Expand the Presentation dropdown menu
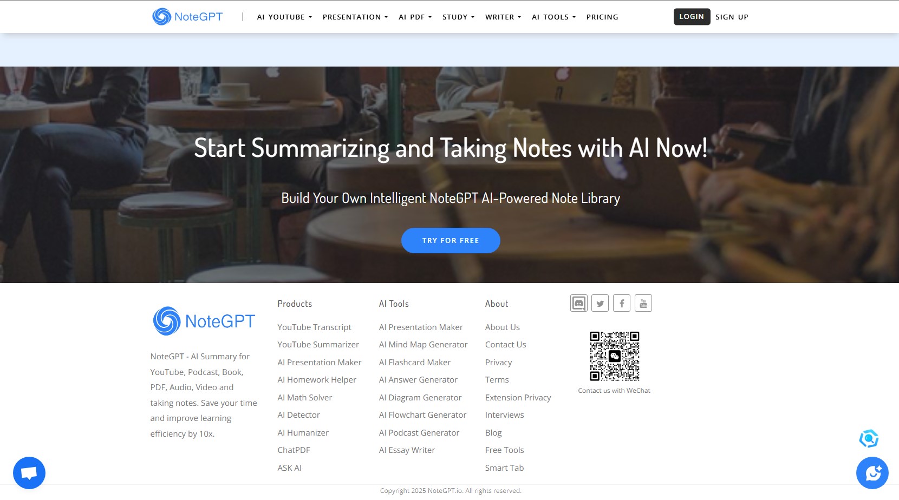The image size is (899, 500). pyautogui.click(x=355, y=17)
